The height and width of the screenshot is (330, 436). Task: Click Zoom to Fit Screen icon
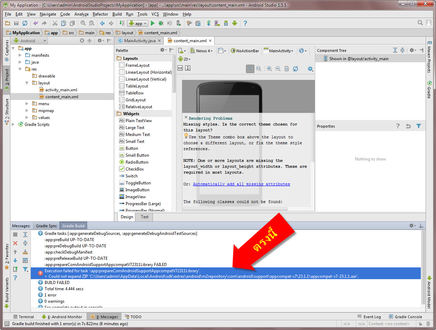pyautogui.click(x=250, y=68)
